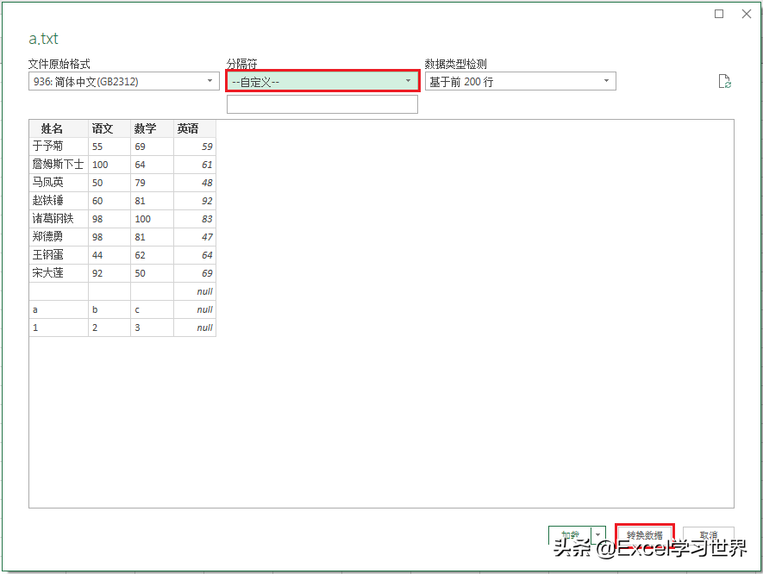Click the 转换数据 button

coord(644,533)
